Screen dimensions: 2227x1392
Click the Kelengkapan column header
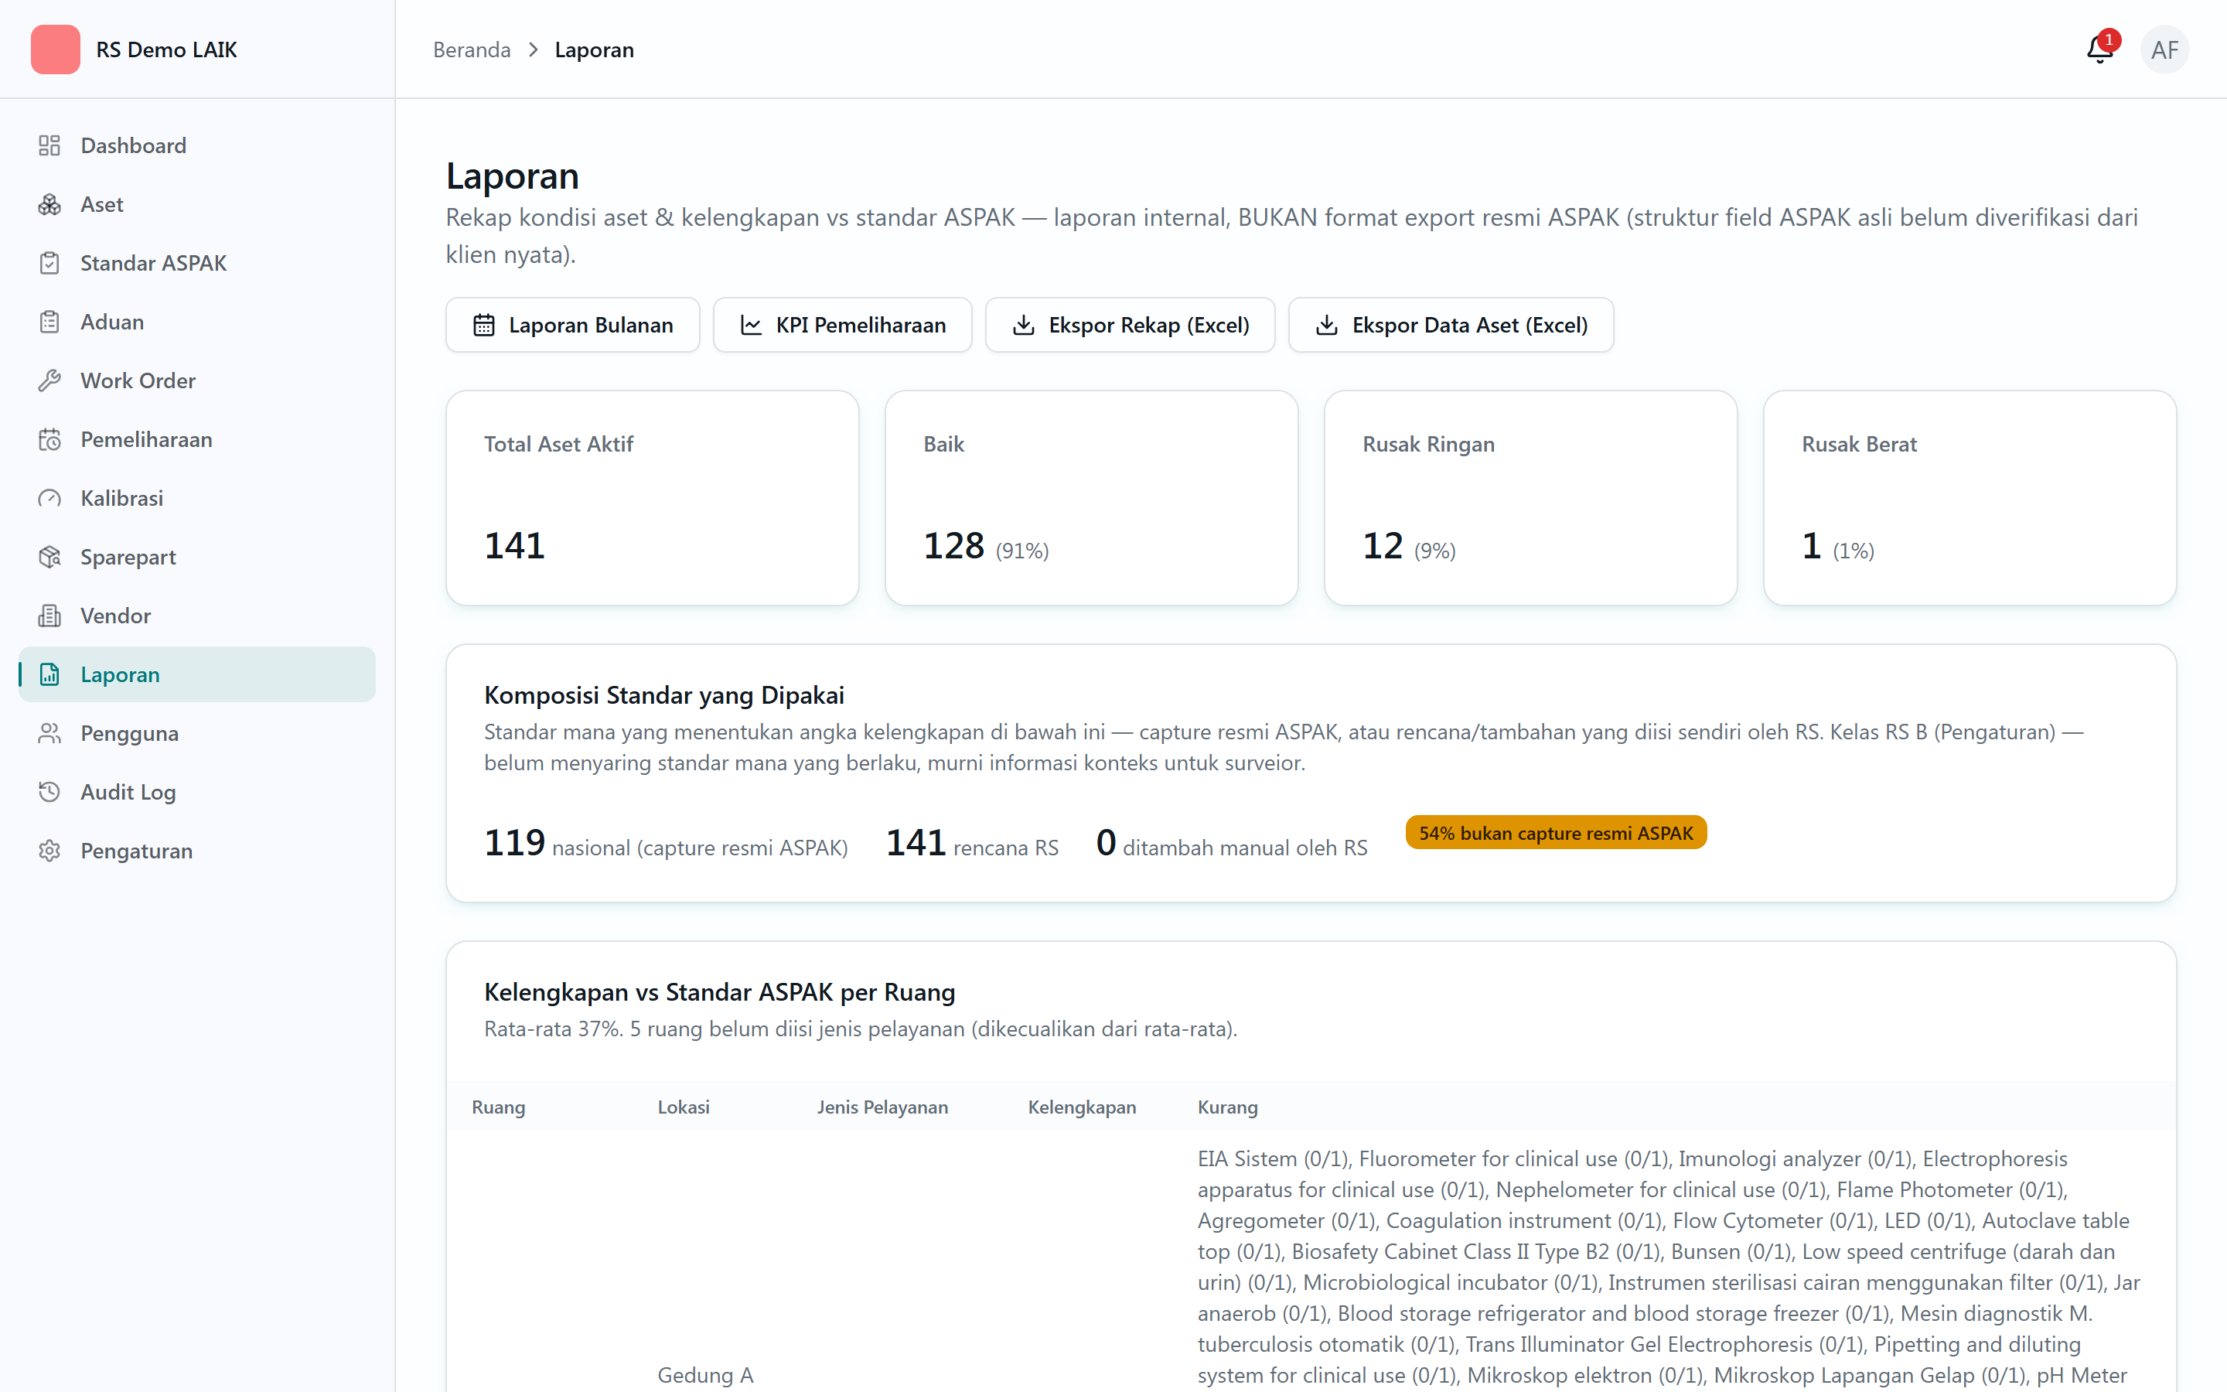(1081, 1107)
